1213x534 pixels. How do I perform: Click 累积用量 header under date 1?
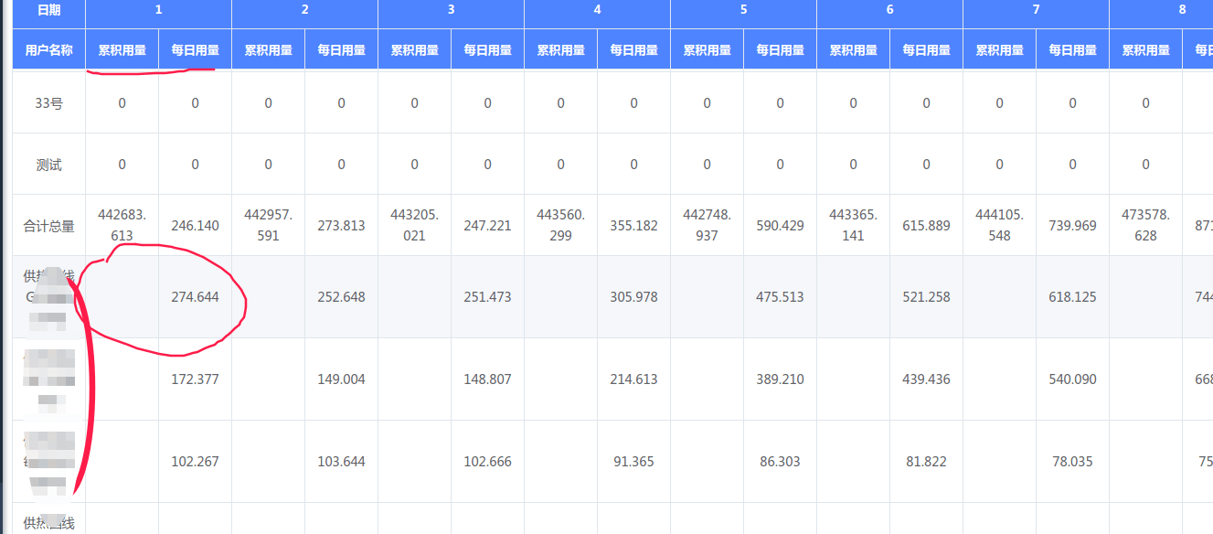point(122,50)
